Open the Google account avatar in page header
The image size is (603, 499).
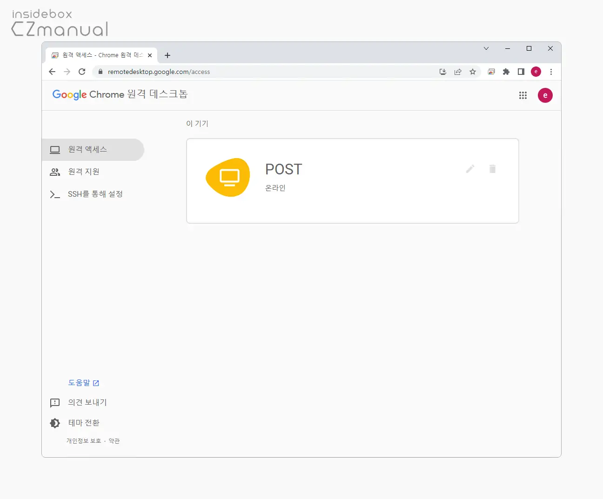click(545, 95)
